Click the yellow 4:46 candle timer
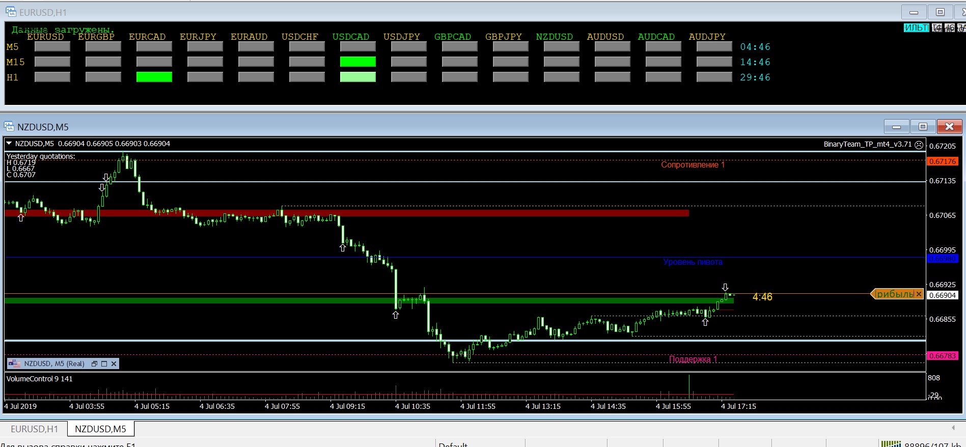 coord(762,297)
